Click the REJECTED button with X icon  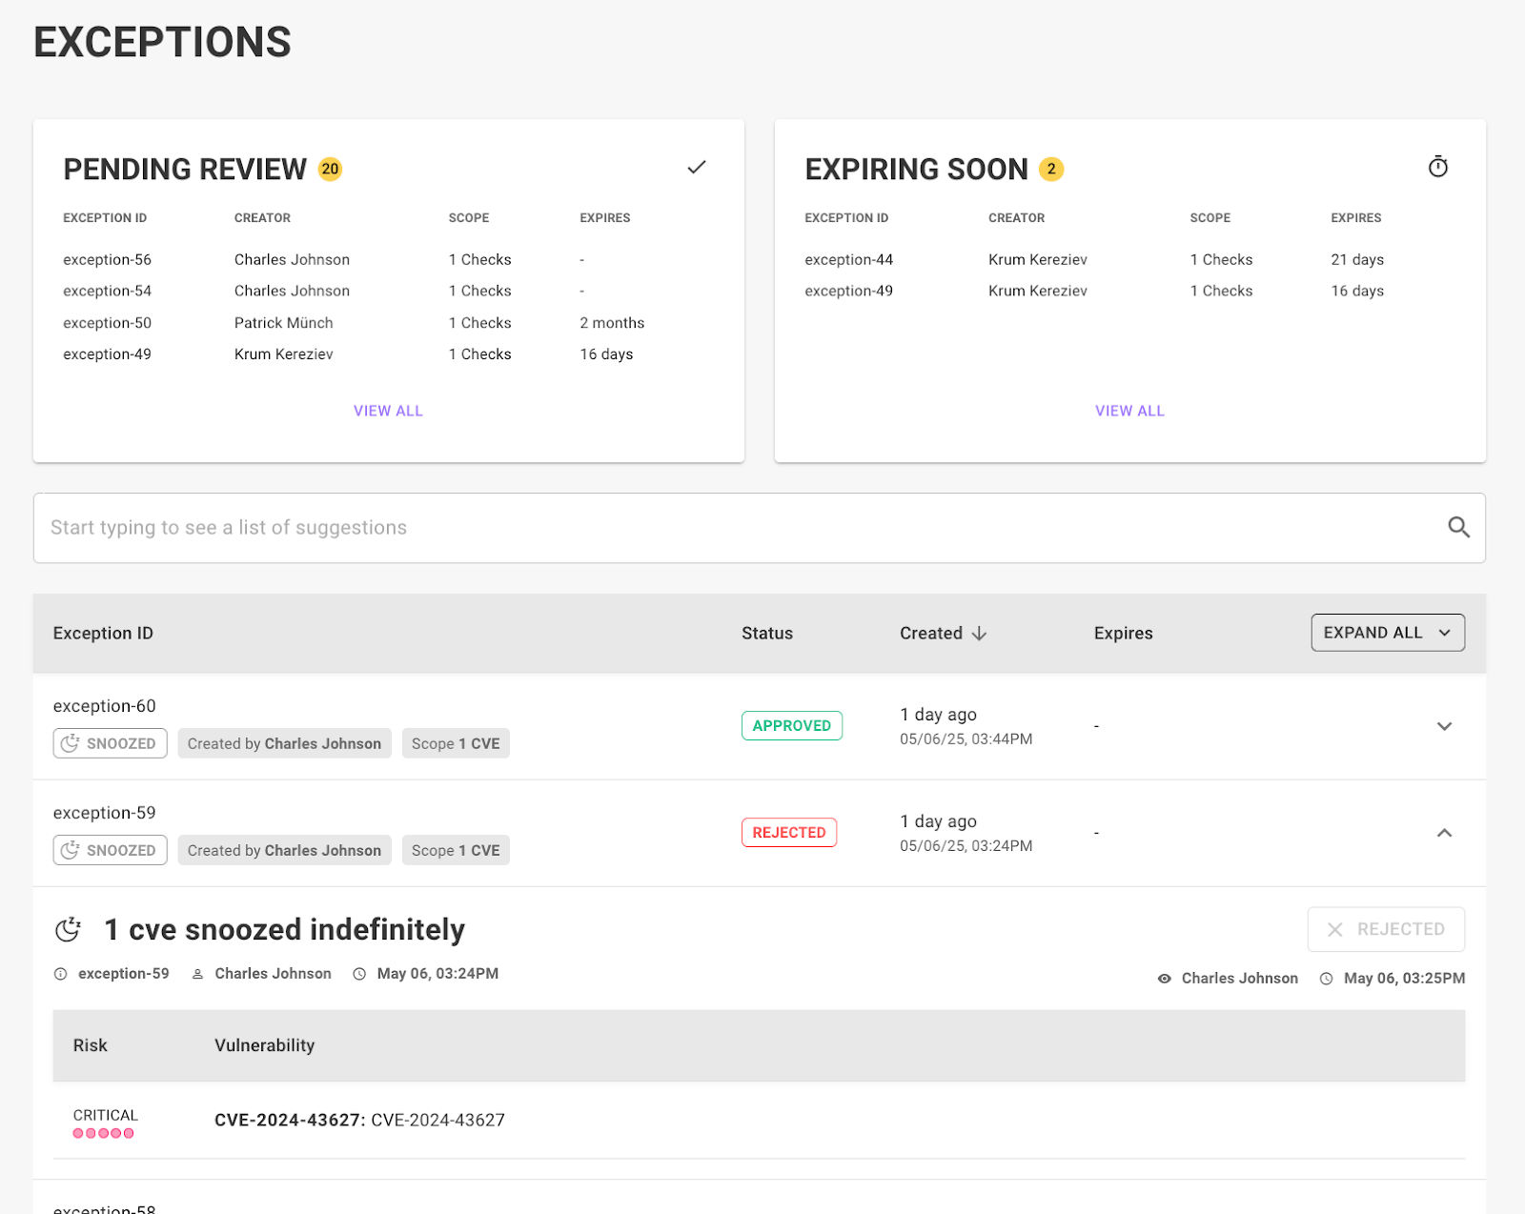(1385, 929)
